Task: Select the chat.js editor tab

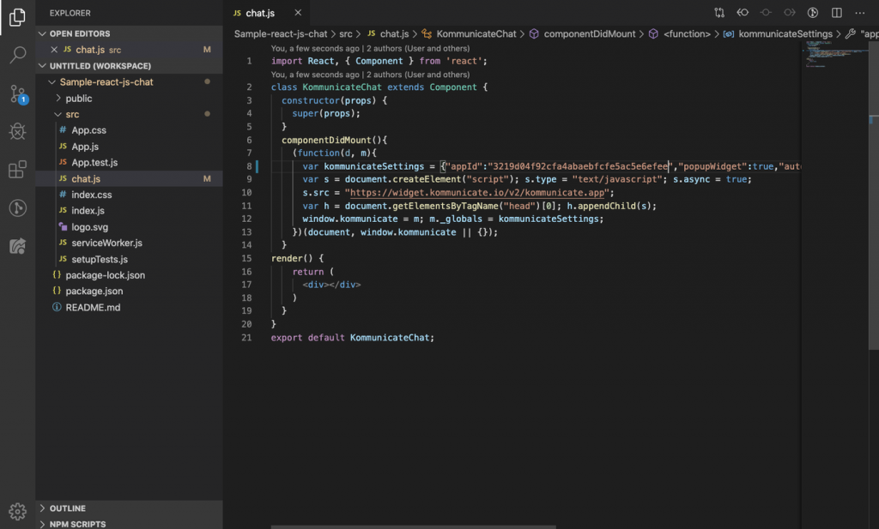Action: pos(261,14)
